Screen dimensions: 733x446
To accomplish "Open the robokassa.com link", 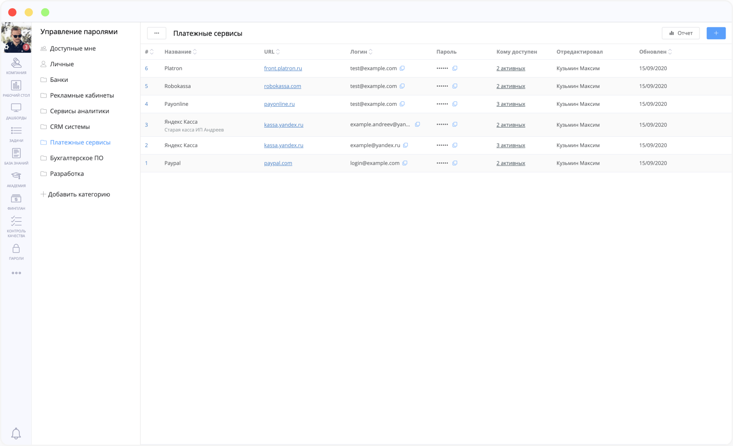I will pos(282,86).
